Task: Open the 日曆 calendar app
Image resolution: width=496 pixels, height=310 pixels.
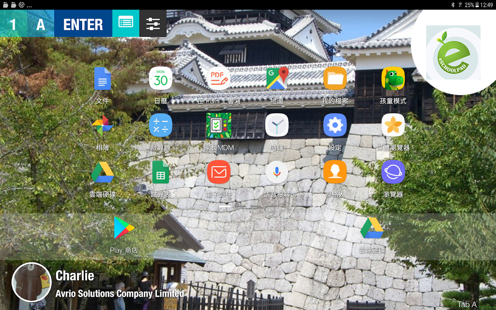Action: point(160,79)
